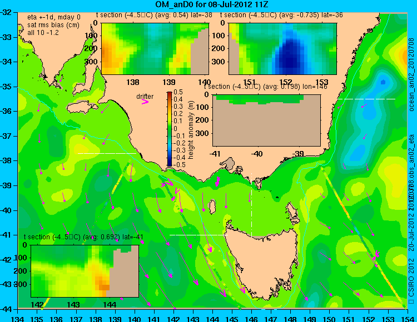
Task: Click the 140 tick label under lat=-38 inset
Action: (205, 82)
